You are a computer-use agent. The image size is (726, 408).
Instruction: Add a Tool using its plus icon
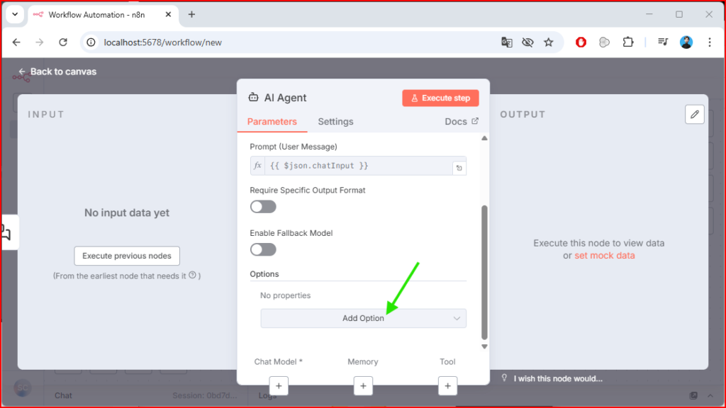click(447, 386)
